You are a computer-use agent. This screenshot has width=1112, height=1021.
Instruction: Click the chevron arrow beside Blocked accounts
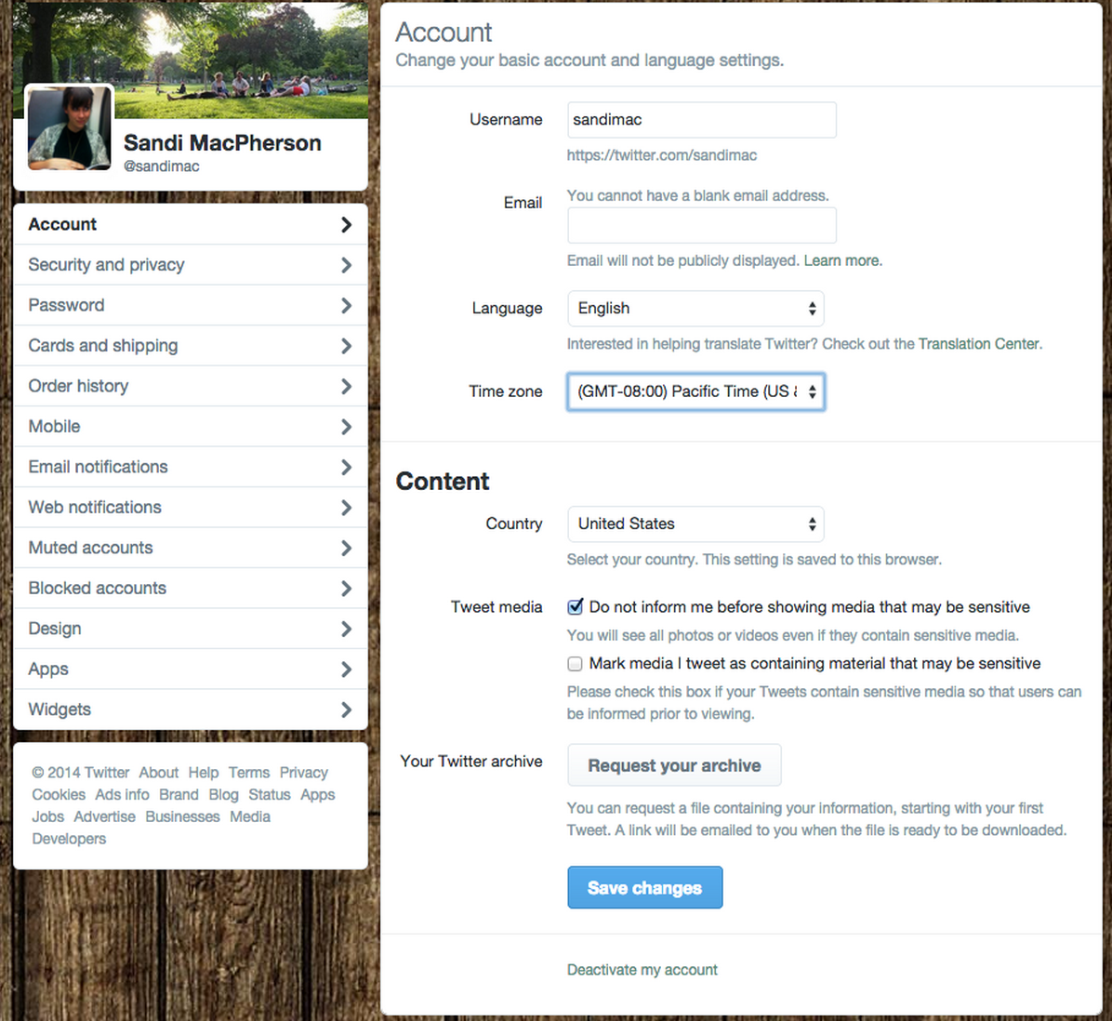click(x=346, y=589)
